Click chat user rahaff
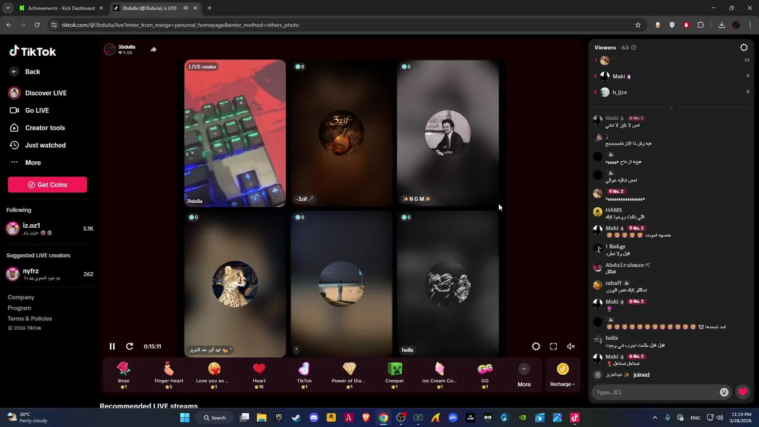This screenshot has width=759, height=427. (614, 283)
